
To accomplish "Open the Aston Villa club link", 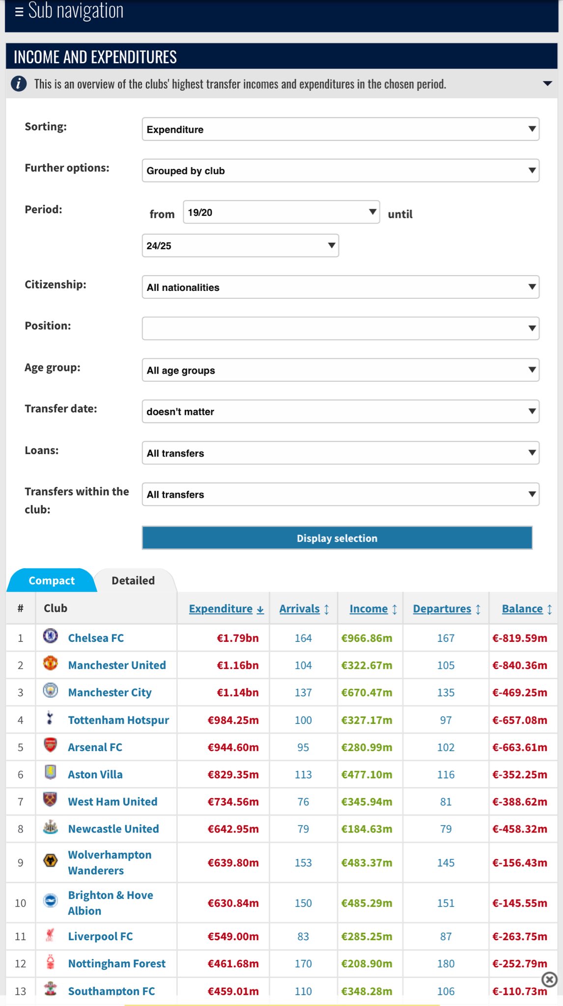I will [95, 774].
